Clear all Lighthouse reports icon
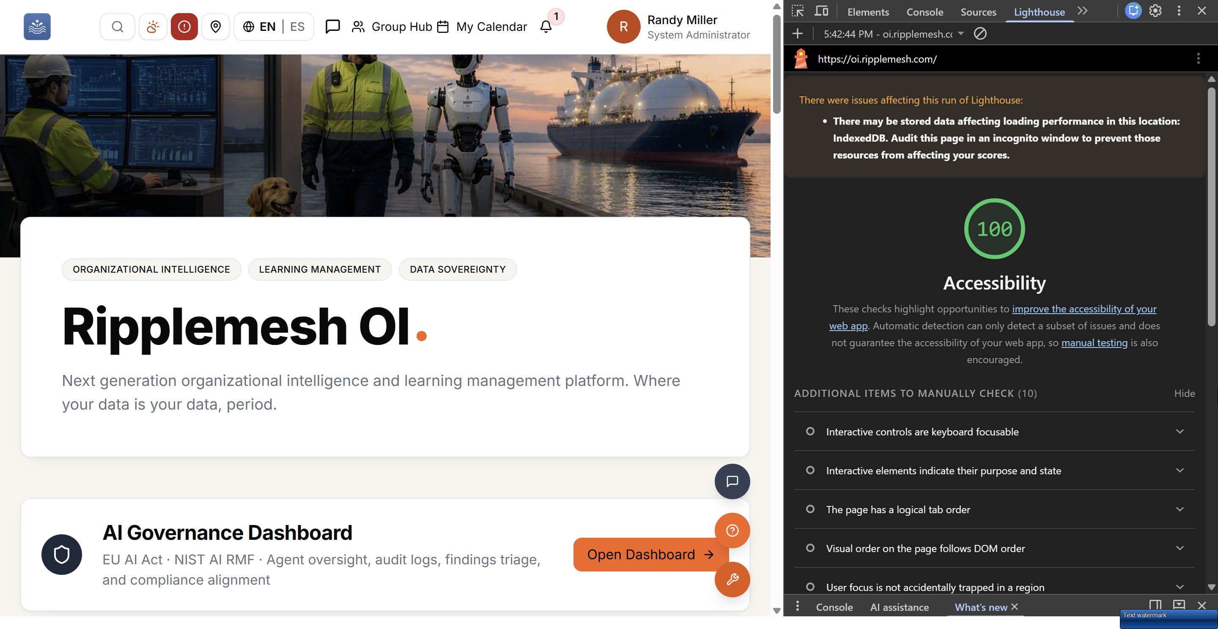 tap(980, 33)
